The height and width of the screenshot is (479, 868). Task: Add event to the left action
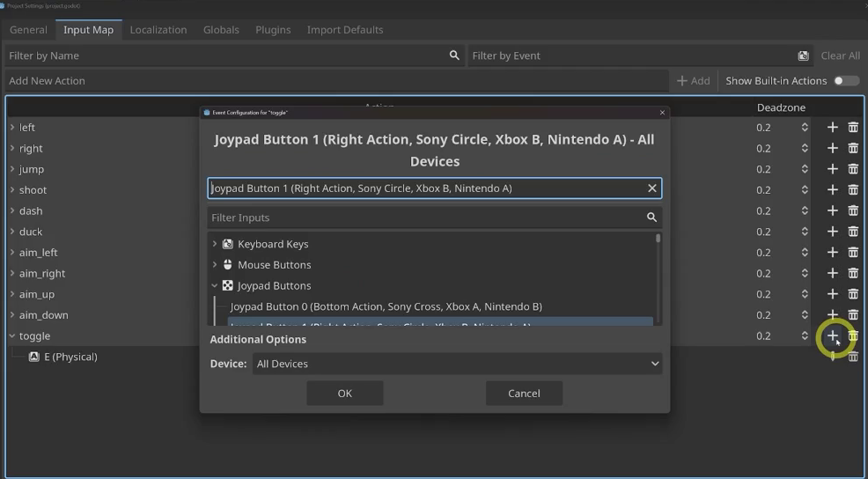coord(832,128)
